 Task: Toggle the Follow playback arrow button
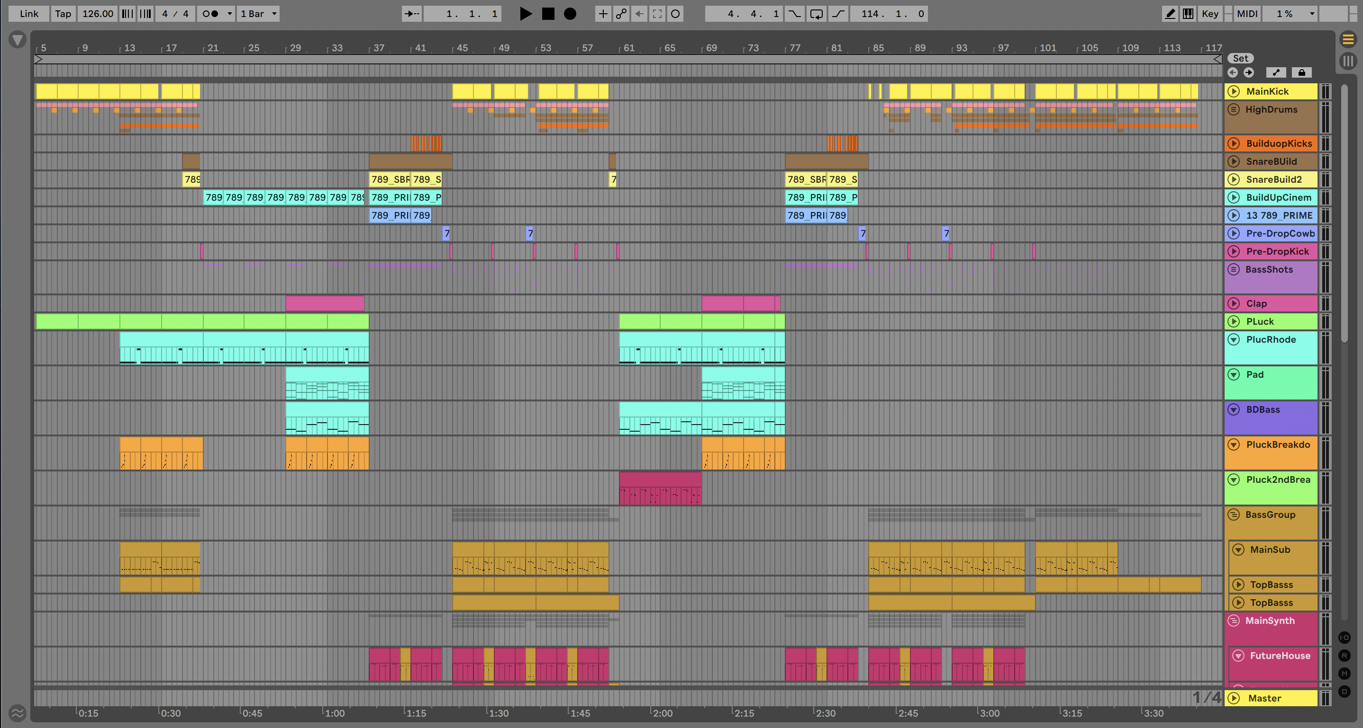[x=412, y=14]
